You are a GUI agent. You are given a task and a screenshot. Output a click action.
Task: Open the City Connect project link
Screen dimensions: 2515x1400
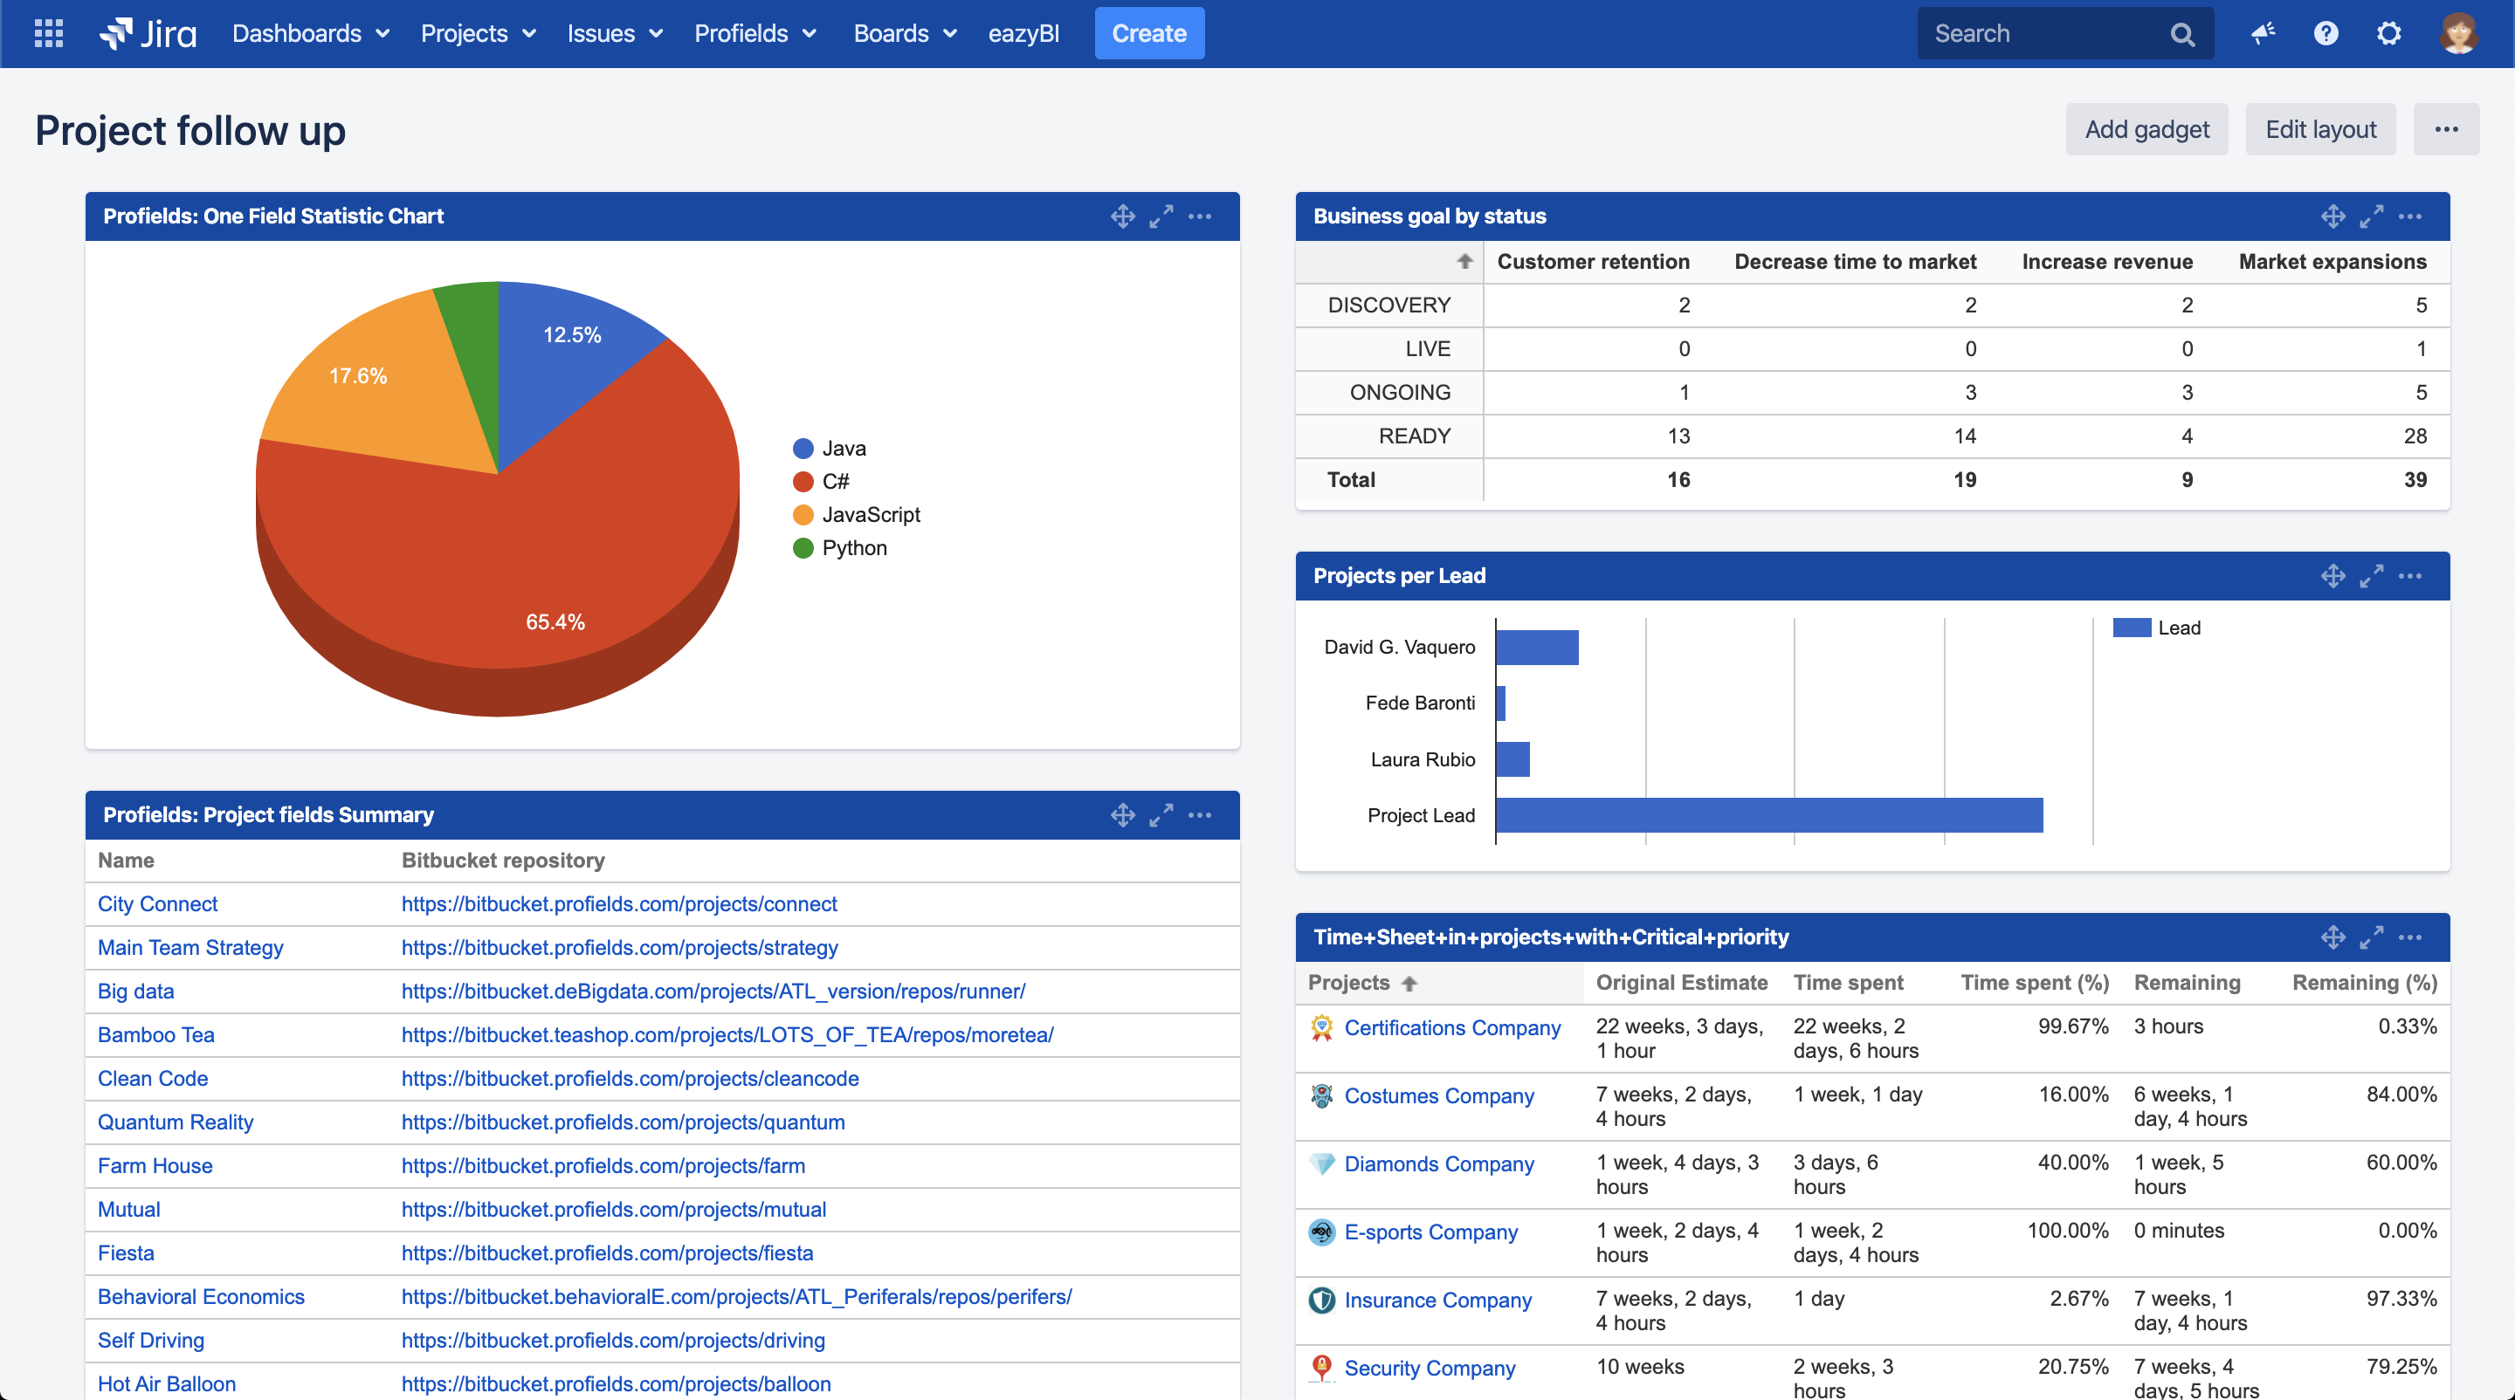[157, 903]
